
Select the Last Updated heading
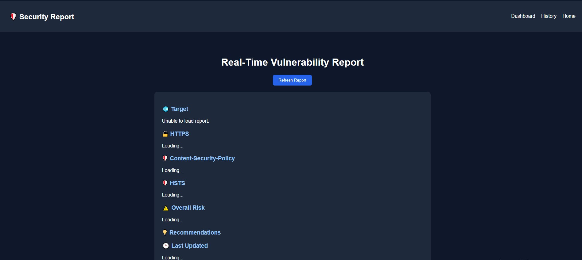tap(189, 246)
